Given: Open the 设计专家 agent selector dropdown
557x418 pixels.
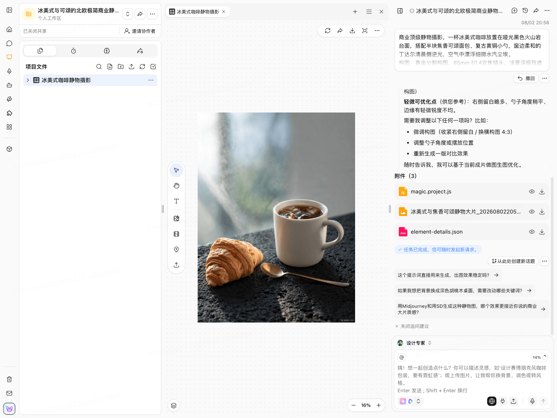Looking at the screenshot, I should tap(415, 343).
